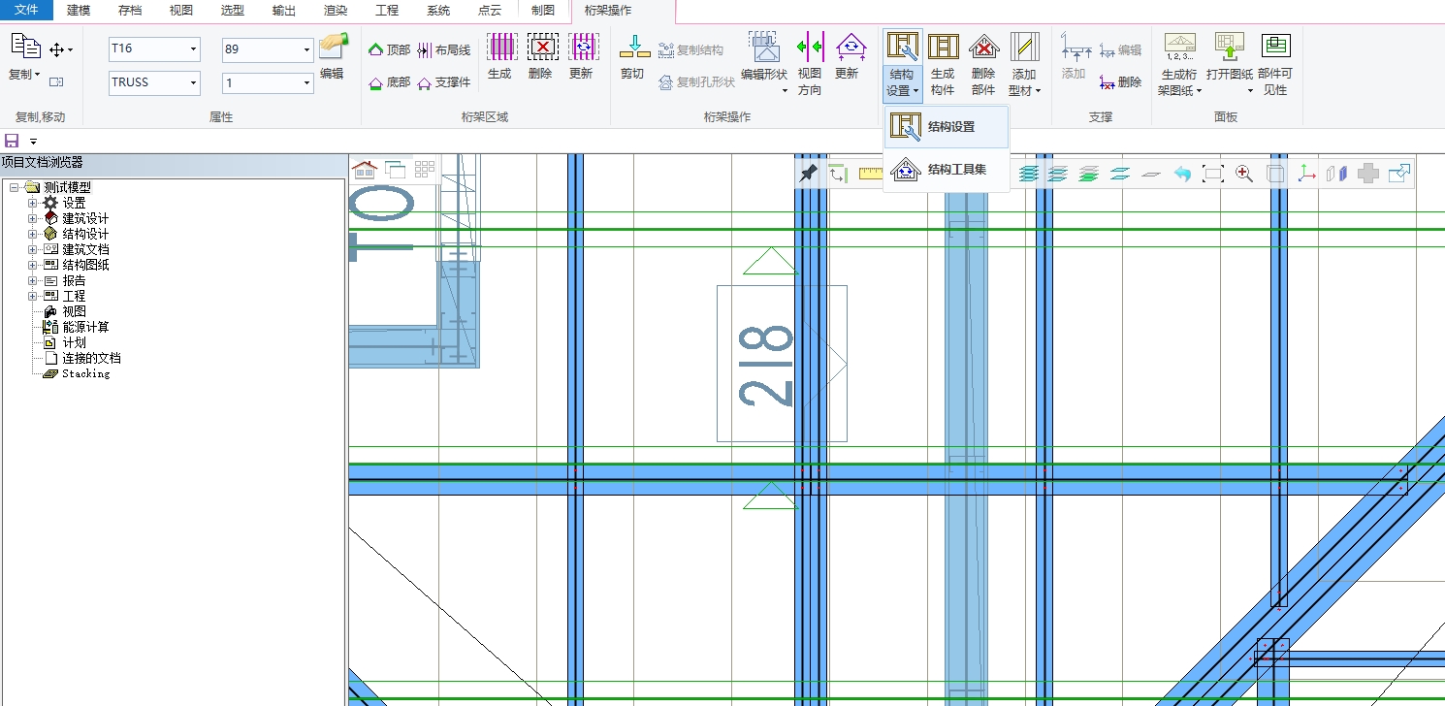Switch to the 渲染 ribbon tab
Image resolution: width=1445 pixels, height=706 pixels.
click(x=335, y=11)
